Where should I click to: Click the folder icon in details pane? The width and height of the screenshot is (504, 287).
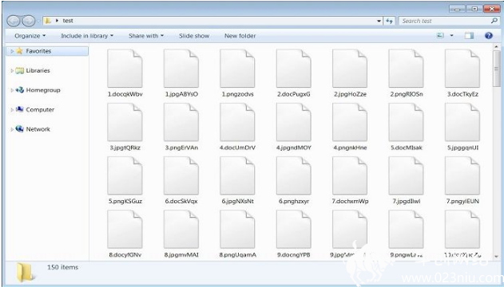[x=25, y=272]
